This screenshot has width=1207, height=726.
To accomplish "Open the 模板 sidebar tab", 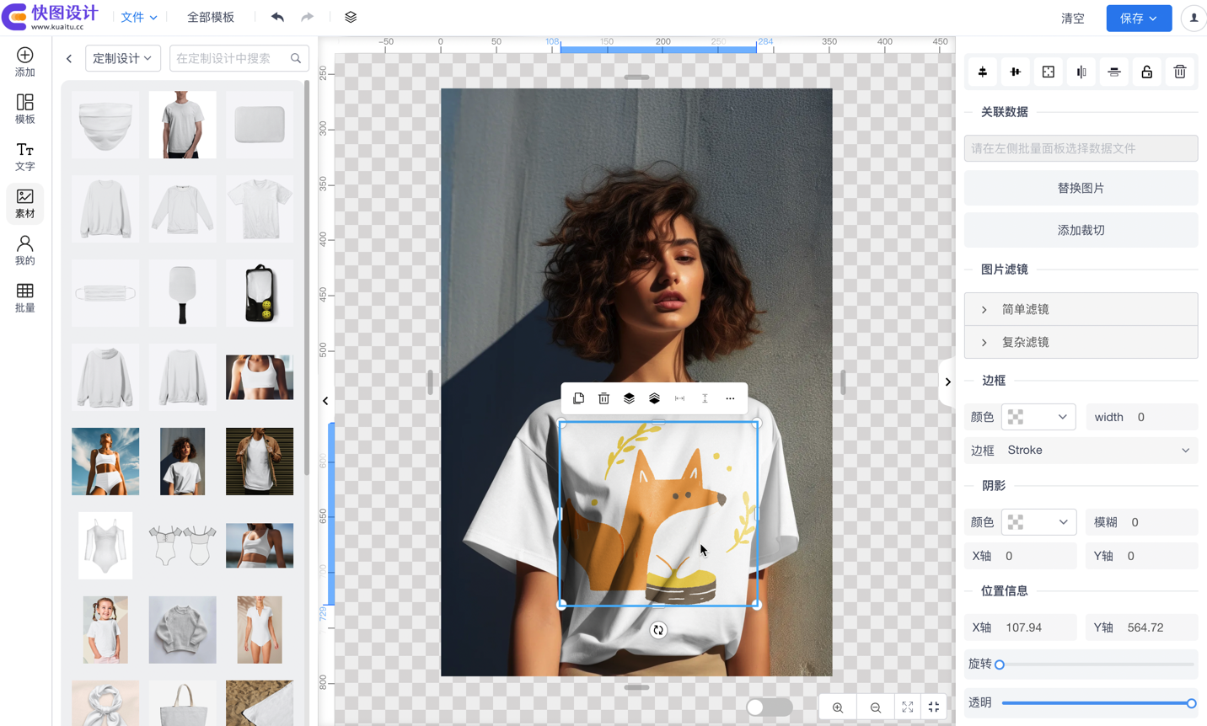I will [x=25, y=109].
